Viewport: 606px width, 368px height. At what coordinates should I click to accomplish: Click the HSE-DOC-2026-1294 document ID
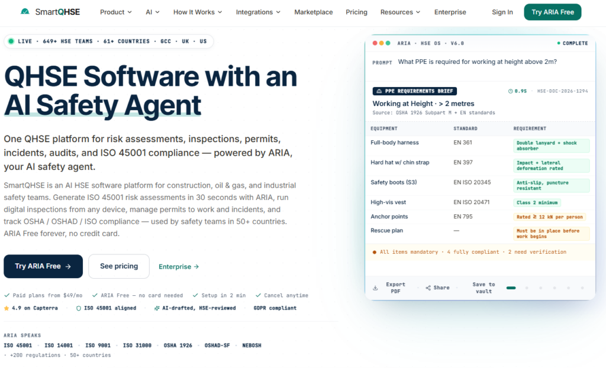[x=562, y=91]
